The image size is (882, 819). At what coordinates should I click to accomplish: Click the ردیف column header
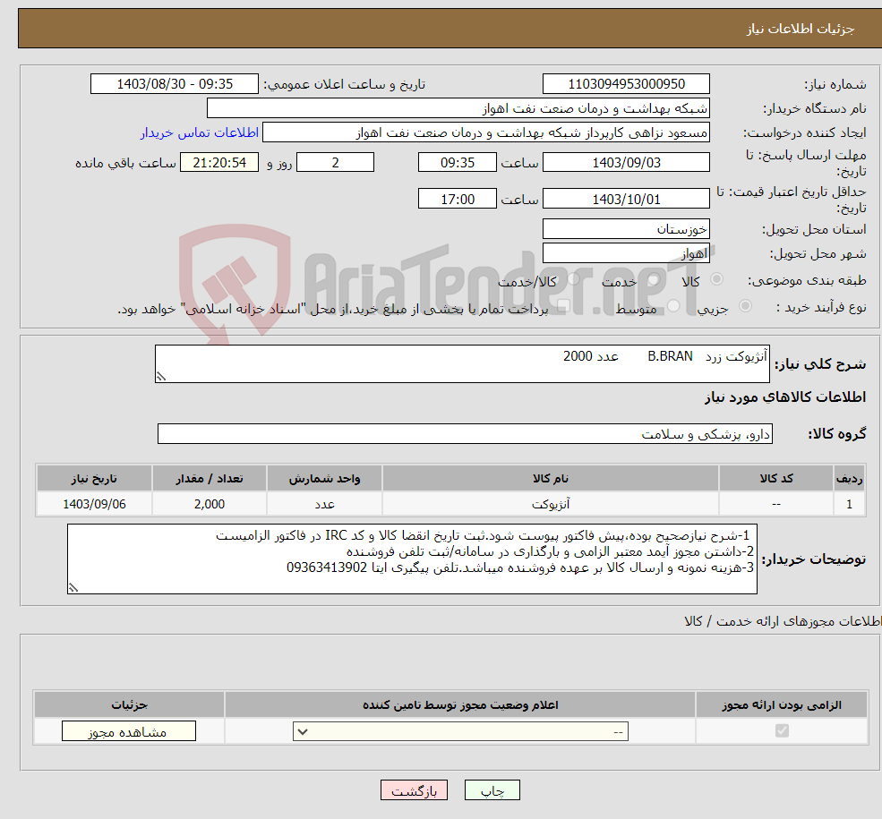[850, 478]
